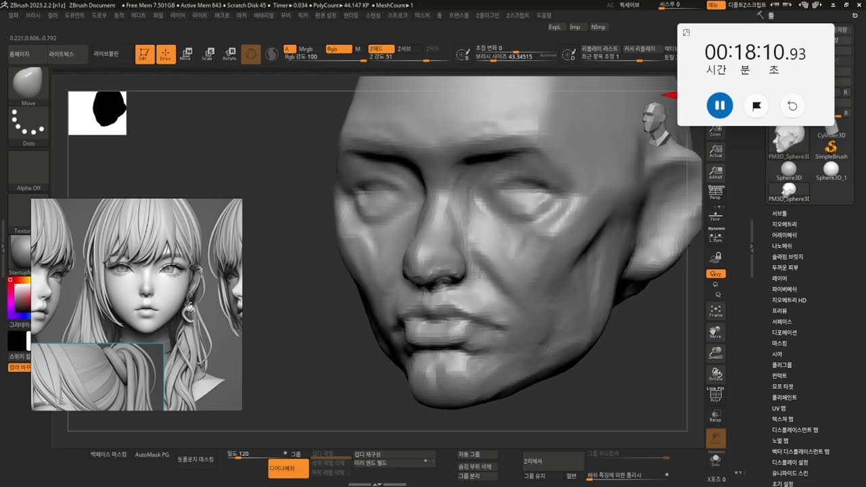Image resolution: width=866 pixels, height=487 pixels.
Task: Click the Zoom3D icon
Action: point(716,352)
